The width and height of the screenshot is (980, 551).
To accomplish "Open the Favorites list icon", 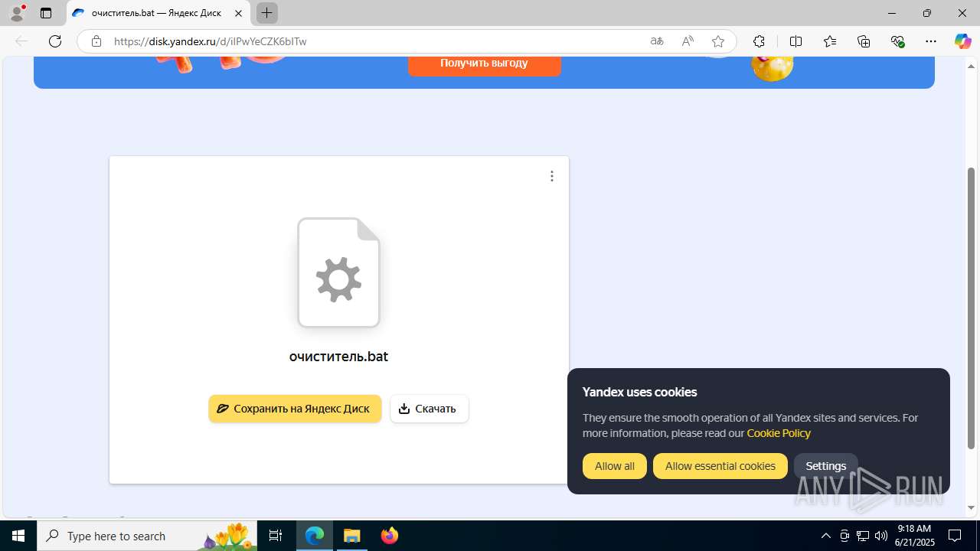I will pos(830,41).
